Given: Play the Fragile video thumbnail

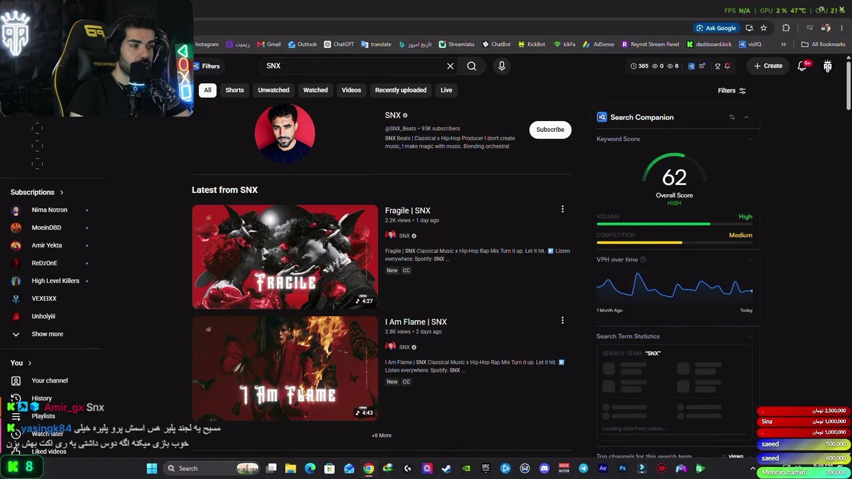Looking at the screenshot, I should 285,257.
